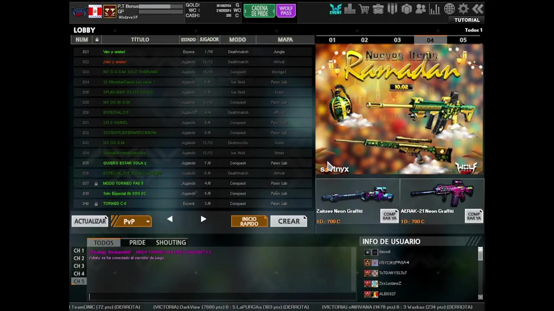Sort rooms by TÍTULO column header
This screenshot has width=554, height=311.
(x=140, y=40)
